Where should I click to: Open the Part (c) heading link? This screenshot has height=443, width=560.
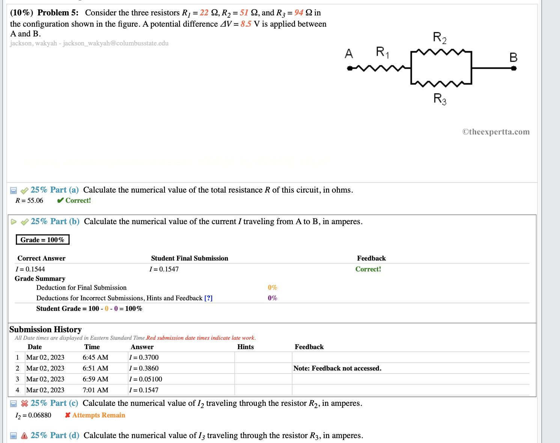pos(54,404)
